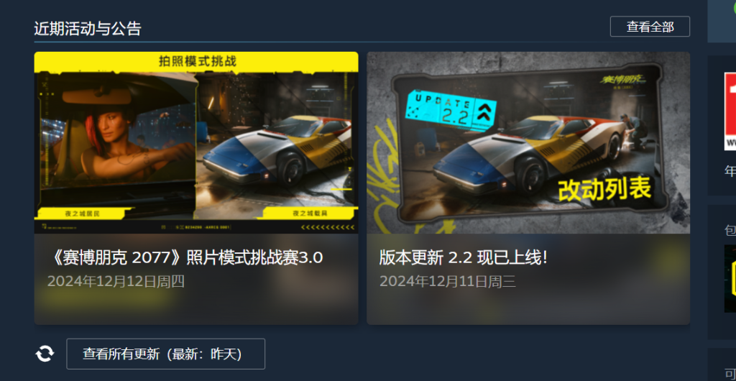Click the 拍照模式挑战 yellow banner
The image size is (736, 381).
pos(196,62)
